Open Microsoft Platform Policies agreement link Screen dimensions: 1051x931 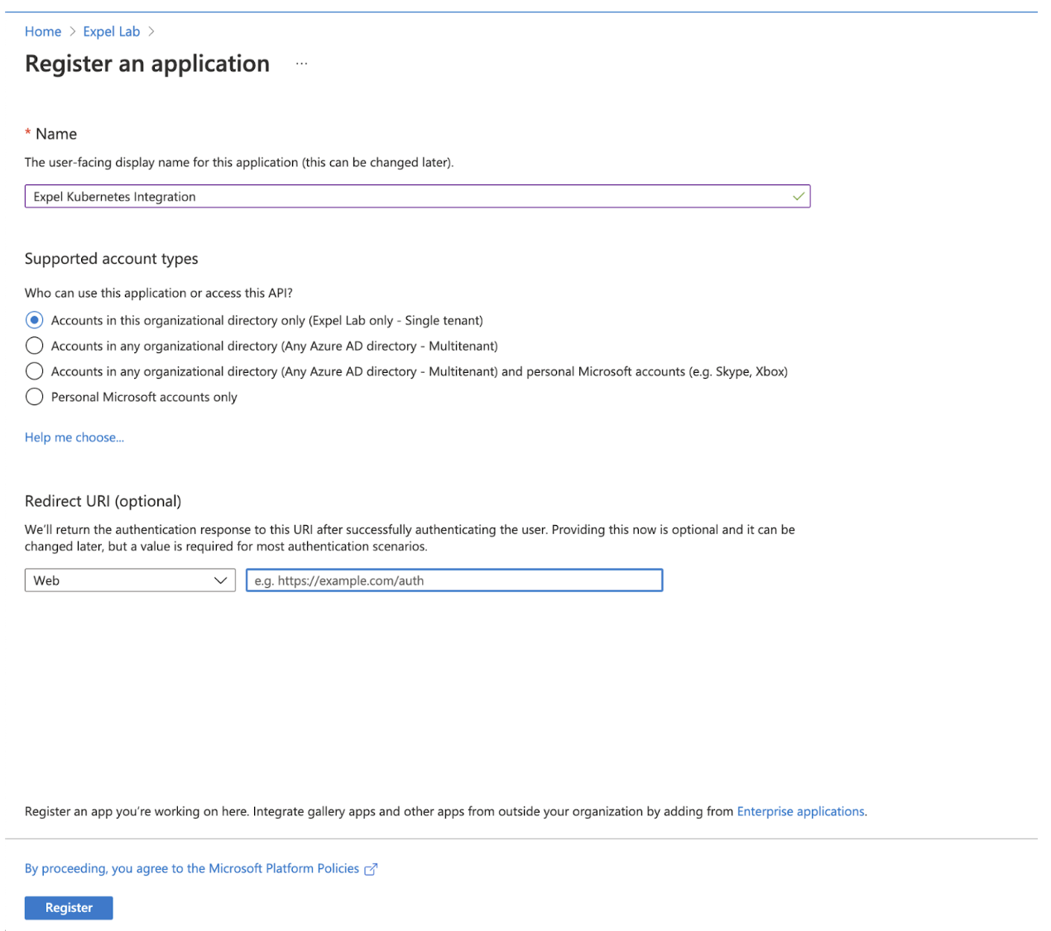click(x=192, y=869)
